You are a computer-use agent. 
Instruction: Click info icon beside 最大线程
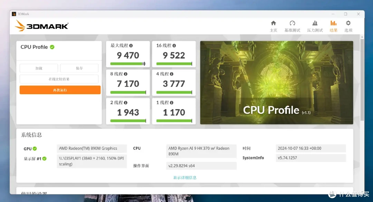pos(131,46)
